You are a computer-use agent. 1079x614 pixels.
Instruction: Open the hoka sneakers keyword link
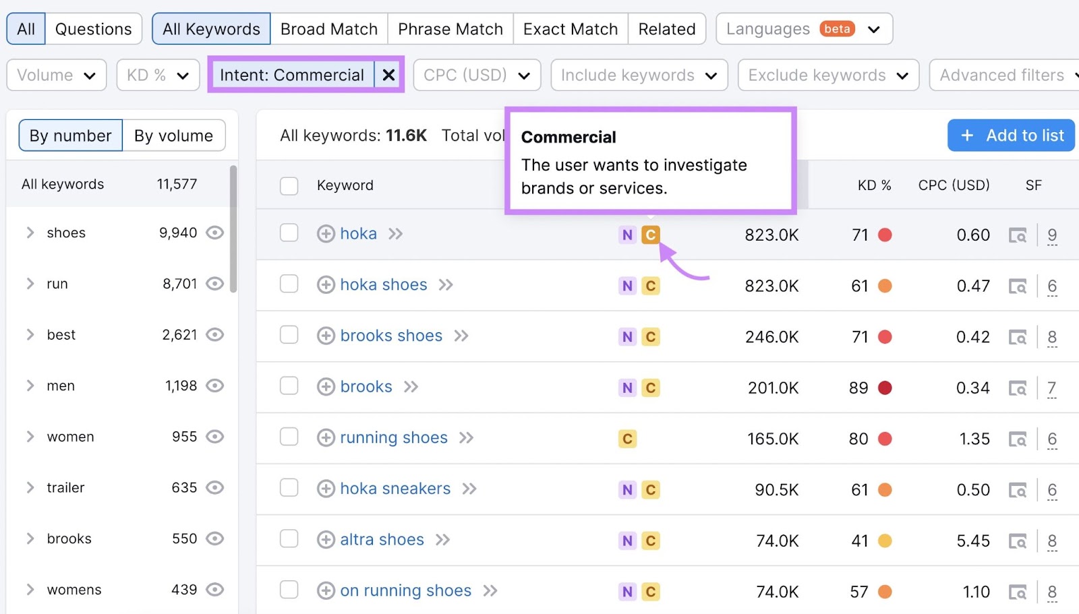click(395, 488)
